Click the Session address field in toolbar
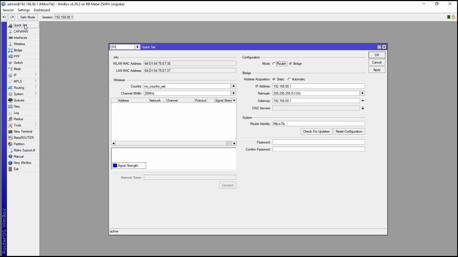Image resolution: width=458 pixels, height=257 pixels. point(64,17)
